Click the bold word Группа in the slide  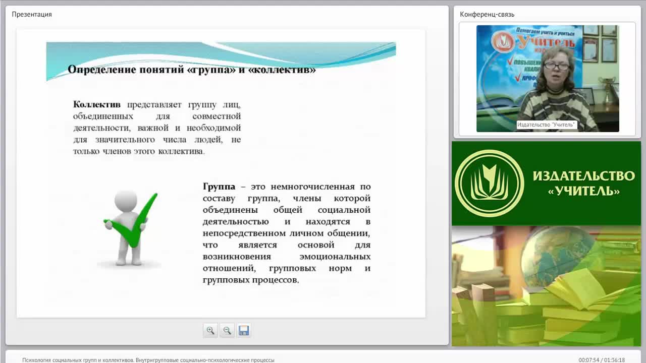click(x=219, y=187)
